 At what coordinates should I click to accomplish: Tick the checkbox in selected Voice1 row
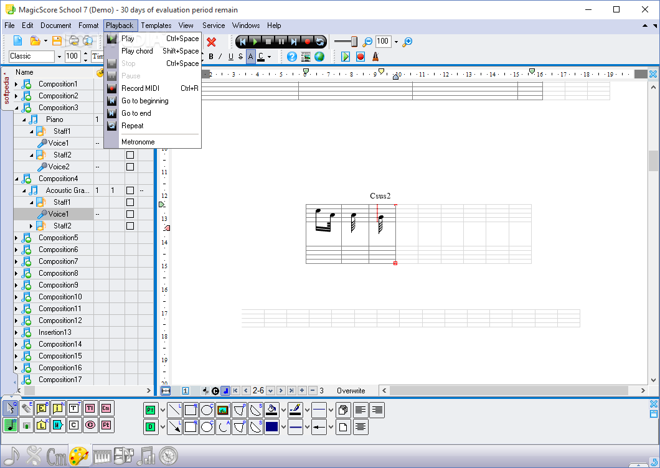tap(130, 214)
